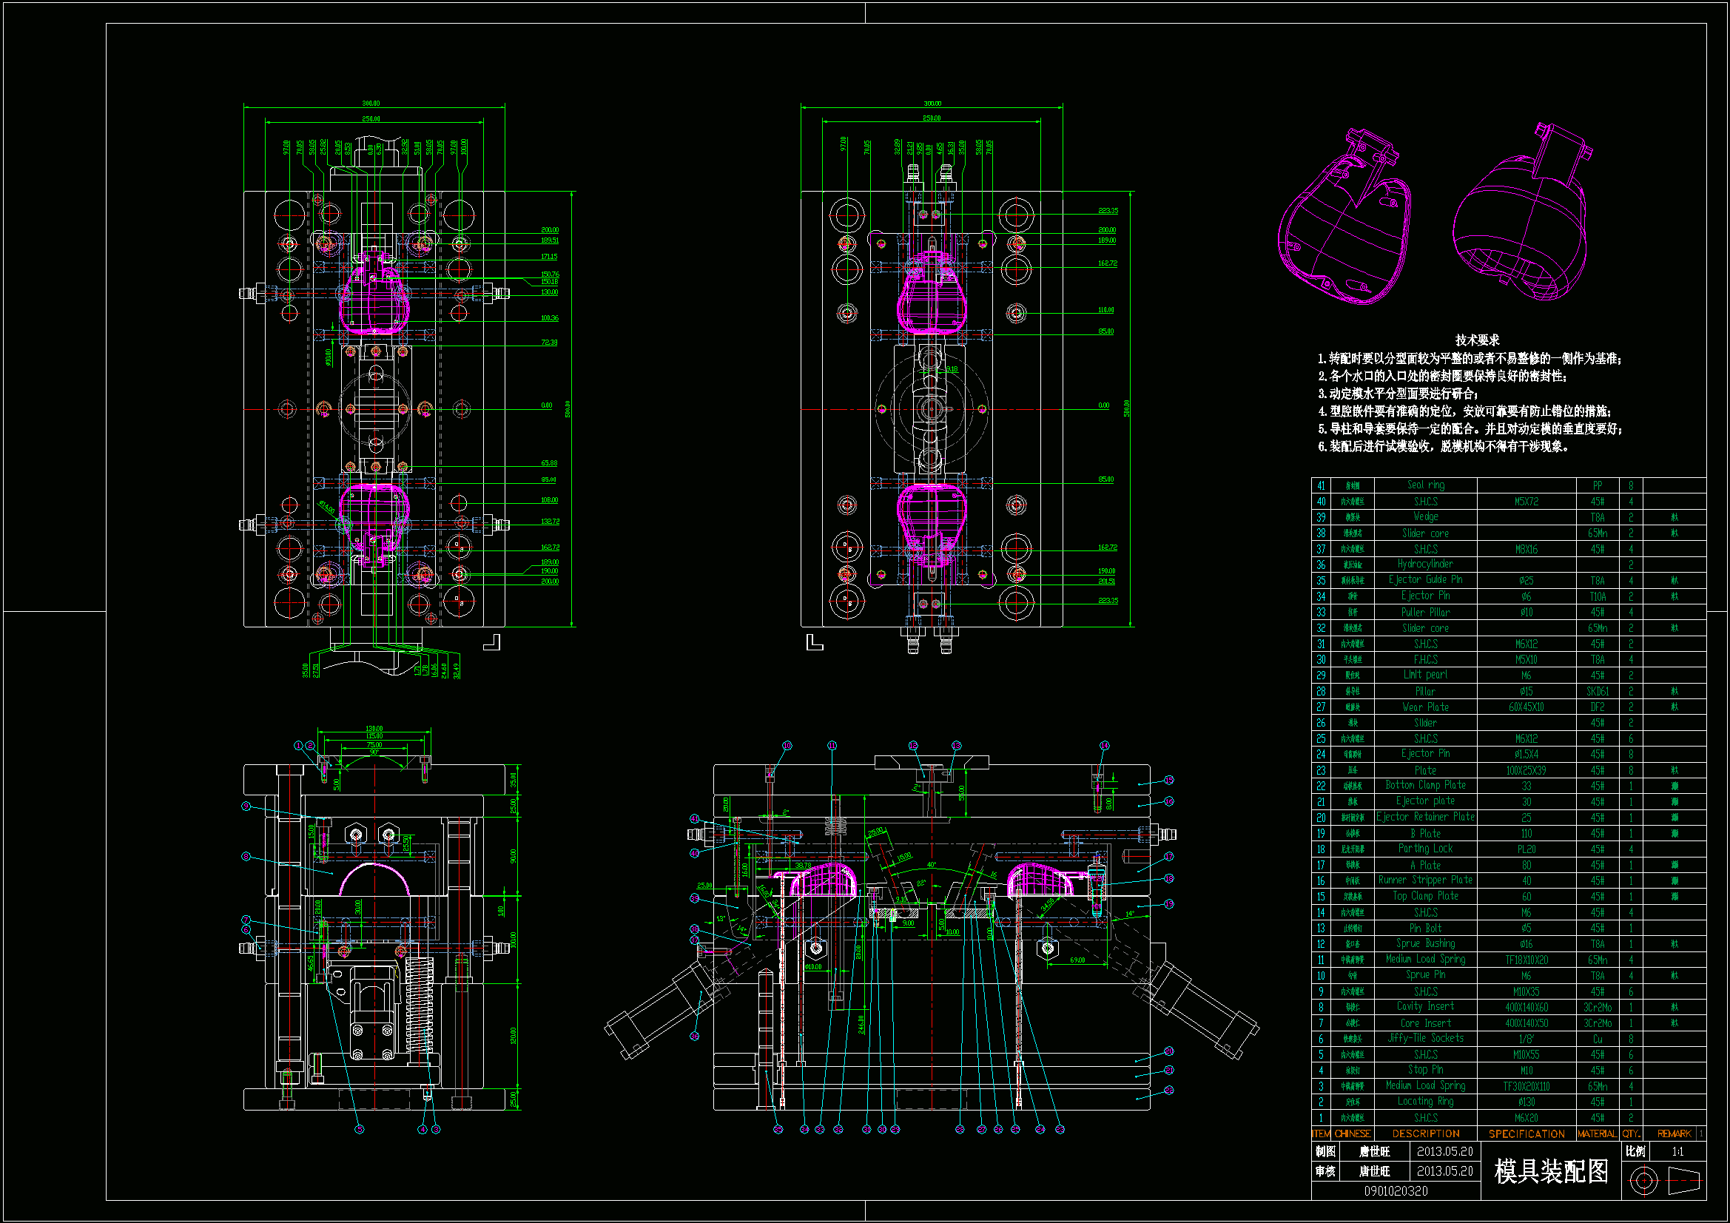1730x1223 pixels.
Task: Click the SPECIFICATION column header
Action: click(1527, 1133)
